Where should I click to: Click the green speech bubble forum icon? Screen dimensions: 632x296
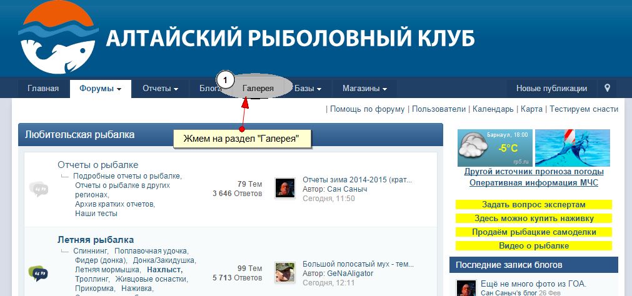tap(38, 274)
